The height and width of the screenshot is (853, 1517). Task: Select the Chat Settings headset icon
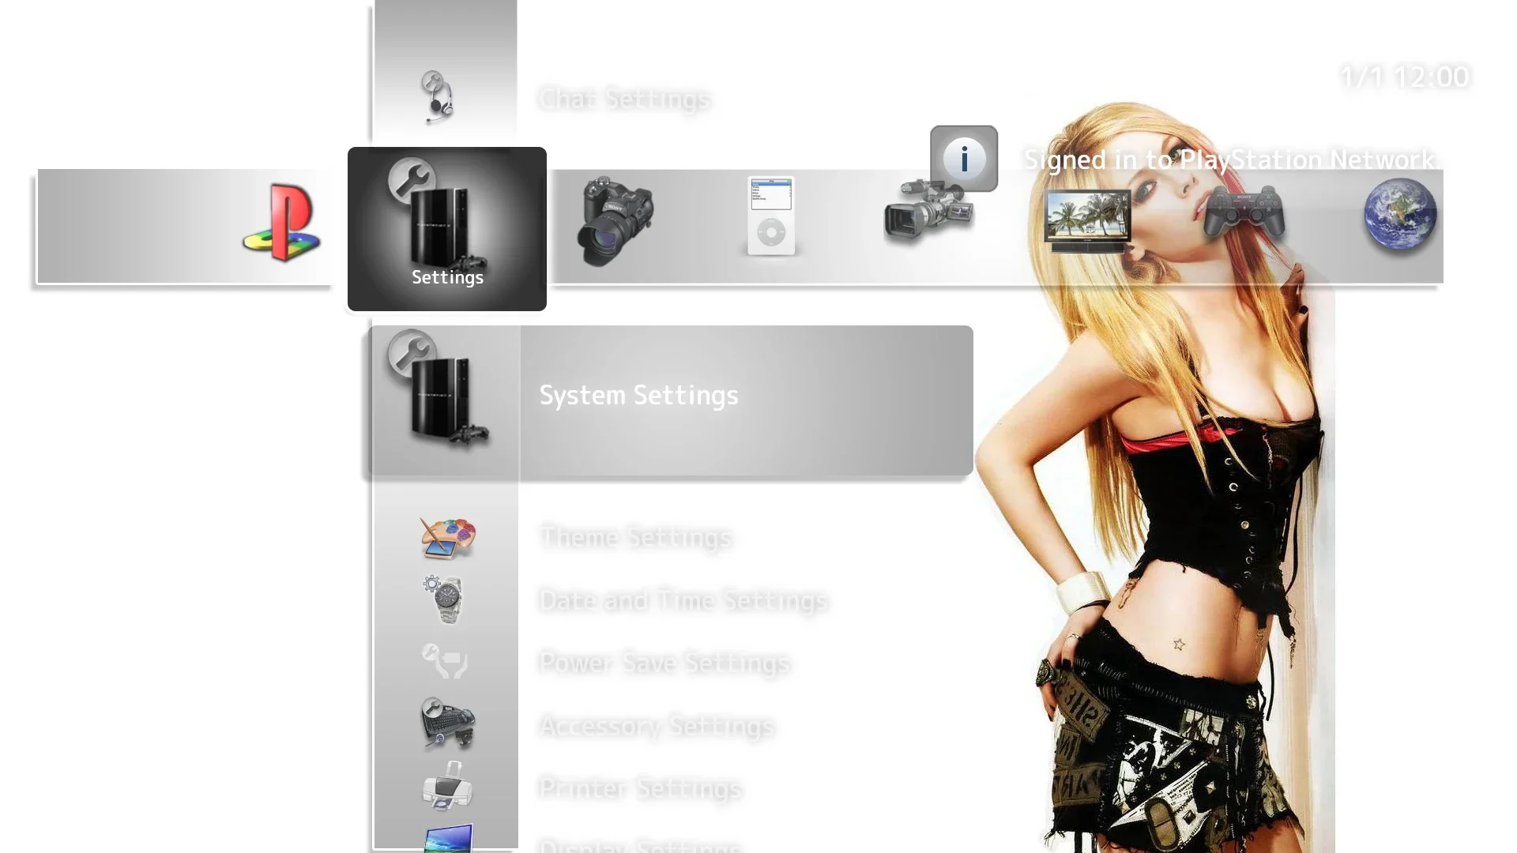point(437,97)
